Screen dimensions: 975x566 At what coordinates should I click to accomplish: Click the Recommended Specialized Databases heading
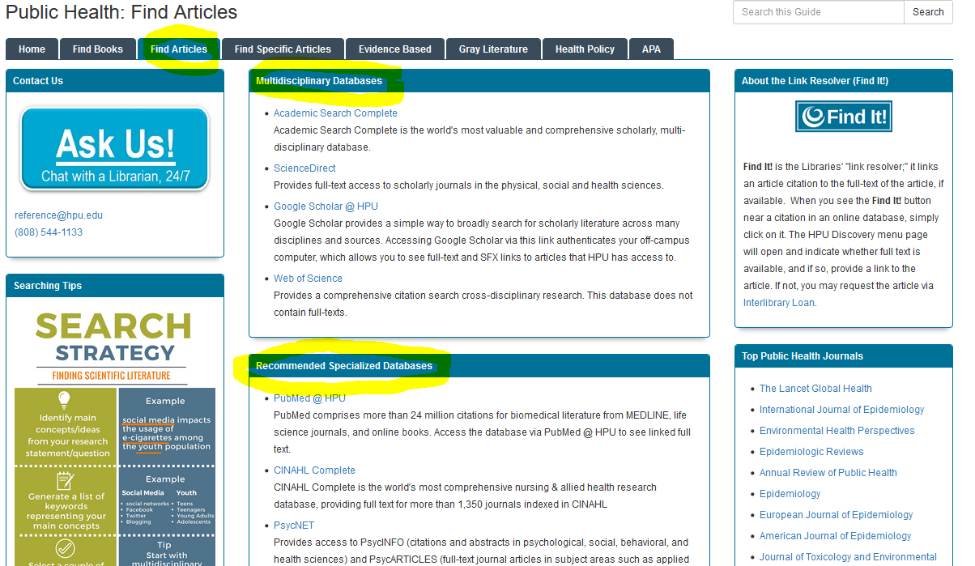tap(344, 366)
